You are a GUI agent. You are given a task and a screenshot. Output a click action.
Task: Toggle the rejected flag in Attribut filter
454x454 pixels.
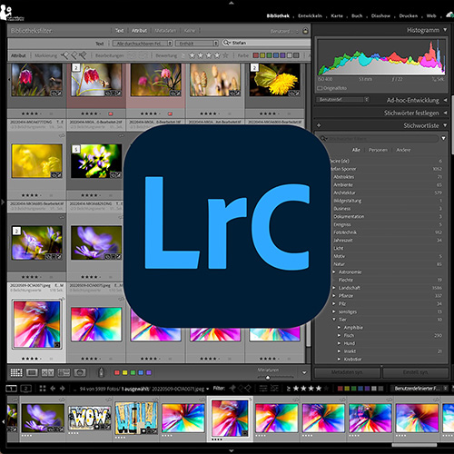83,55
